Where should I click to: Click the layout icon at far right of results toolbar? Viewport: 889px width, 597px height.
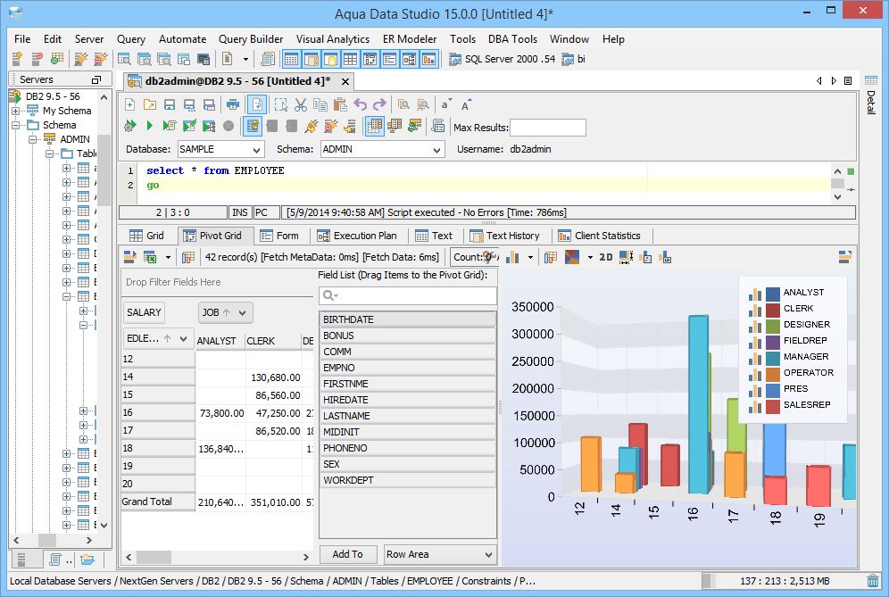click(x=844, y=257)
